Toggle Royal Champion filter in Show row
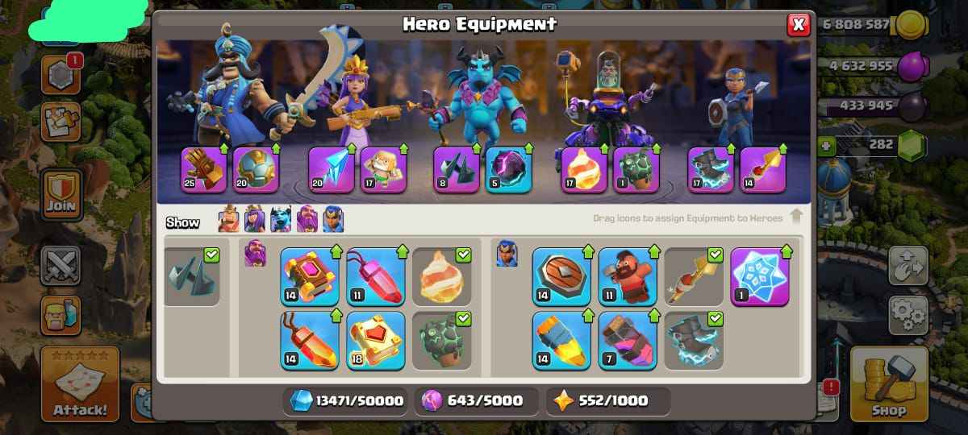 [x=333, y=219]
